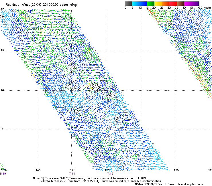Click the longitude label '-140'

pyautogui.click(x=72, y=170)
